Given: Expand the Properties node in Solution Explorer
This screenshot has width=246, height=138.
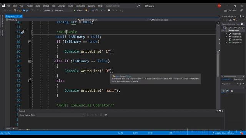Looking at the screenshot, I should (226, 34).
